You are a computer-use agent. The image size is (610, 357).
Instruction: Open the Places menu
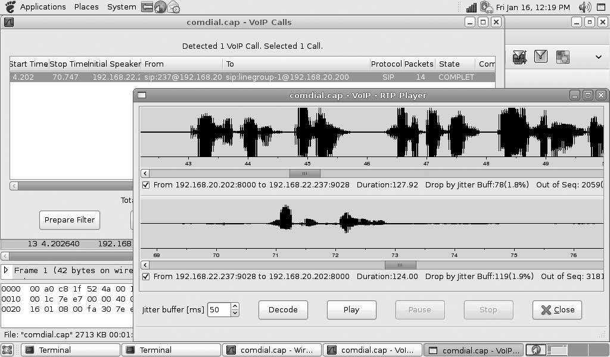[86, 7]
